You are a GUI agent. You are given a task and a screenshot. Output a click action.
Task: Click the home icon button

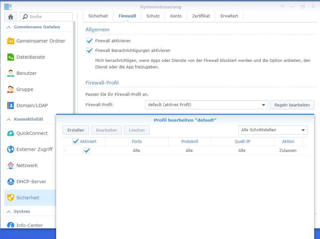click(x=11, y=17)
